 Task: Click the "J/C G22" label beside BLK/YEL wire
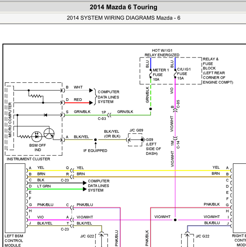click(87, 236)
